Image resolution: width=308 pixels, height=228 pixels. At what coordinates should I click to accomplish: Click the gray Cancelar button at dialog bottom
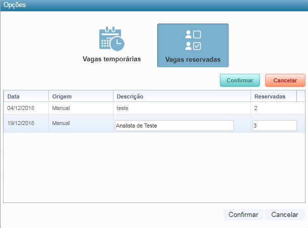[x=284, y=214]
